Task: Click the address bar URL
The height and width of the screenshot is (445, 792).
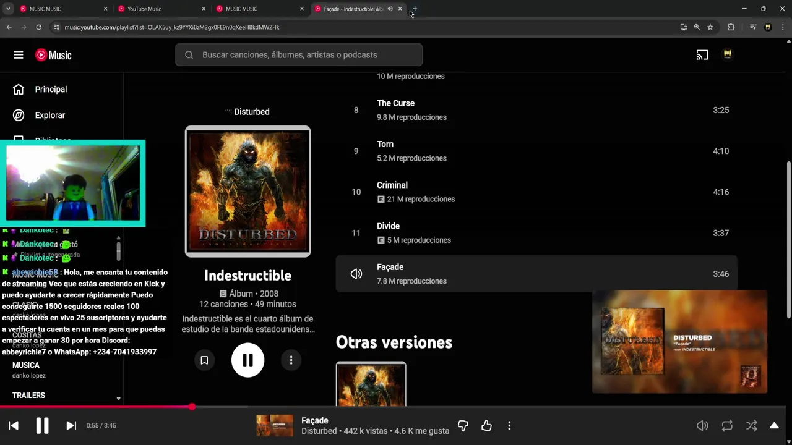Action: pos(172,27)
